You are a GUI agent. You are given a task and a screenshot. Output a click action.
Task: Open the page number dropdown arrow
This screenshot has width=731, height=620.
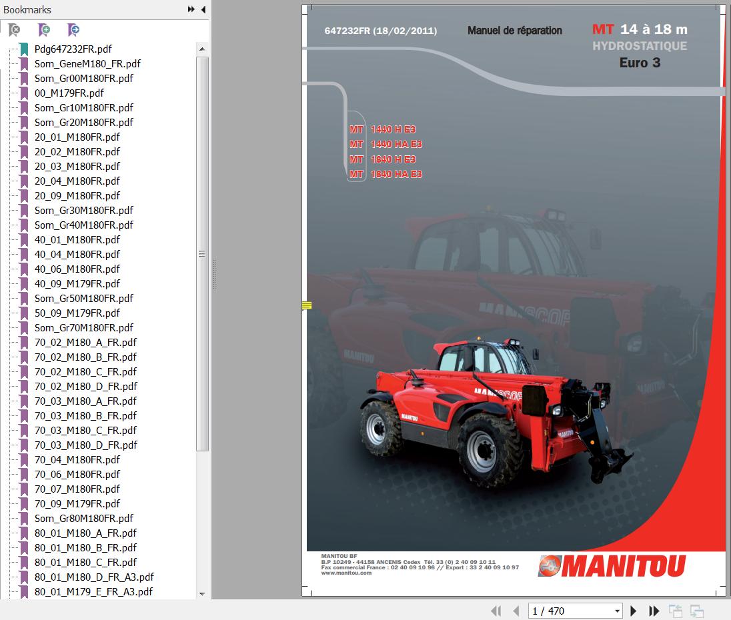pyautogui.click(x=617, y=611)
